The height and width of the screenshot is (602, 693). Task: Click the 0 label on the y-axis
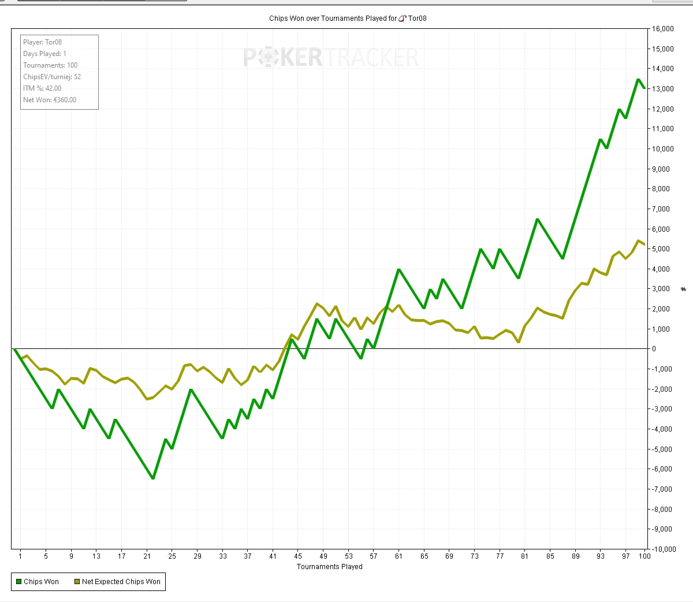(654, 349)
